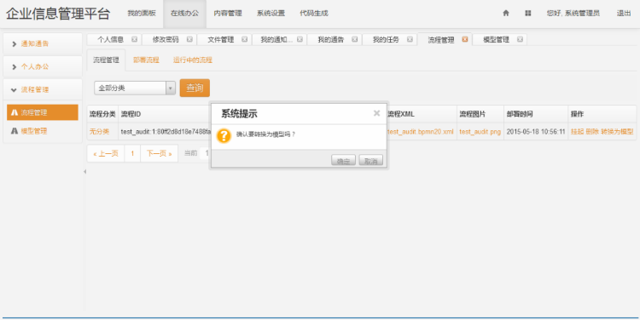Open highlighted 流程管理 sidebar item
This screenshot has height=320, width=640.
43,112
